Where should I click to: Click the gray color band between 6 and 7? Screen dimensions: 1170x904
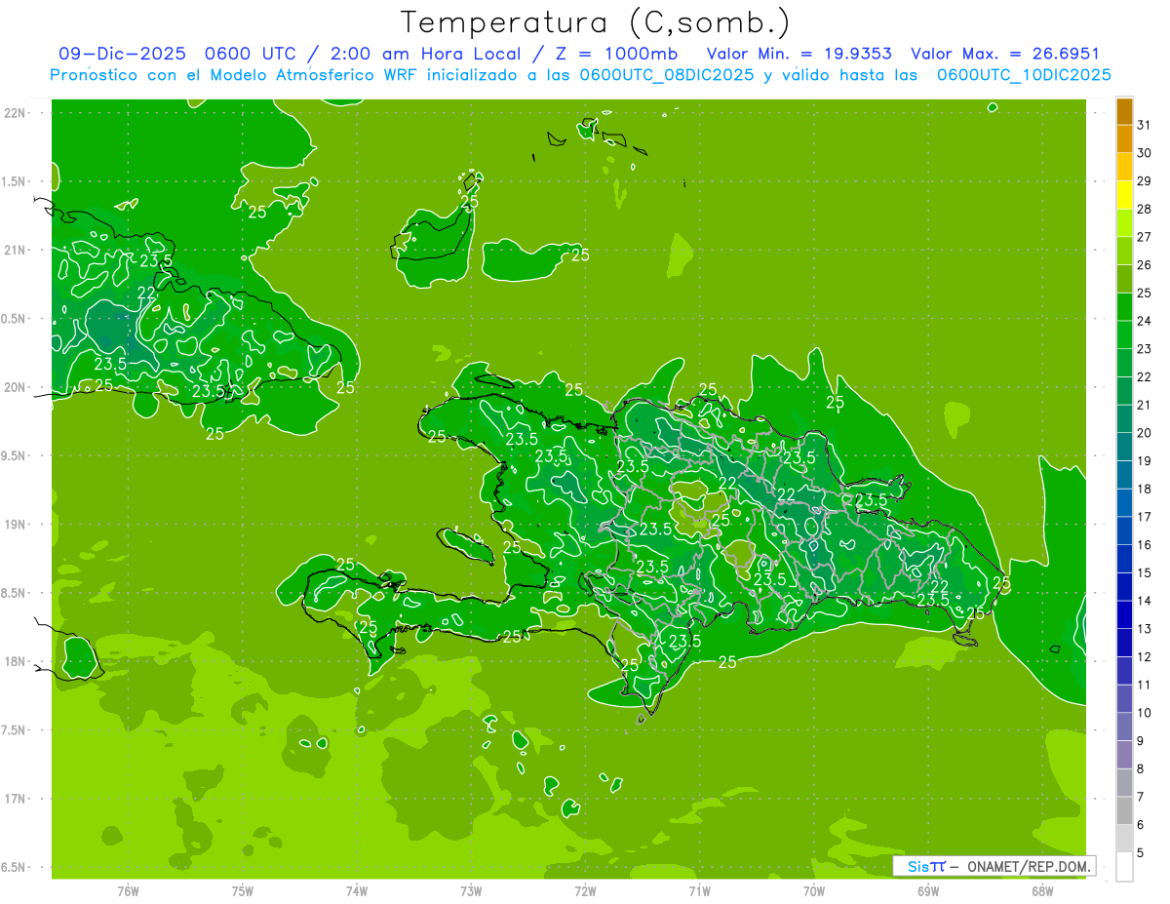click(1124, 810)
